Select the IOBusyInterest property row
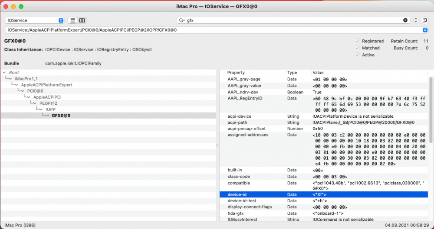This screenshot has width=434, height=229. (324, 219)
